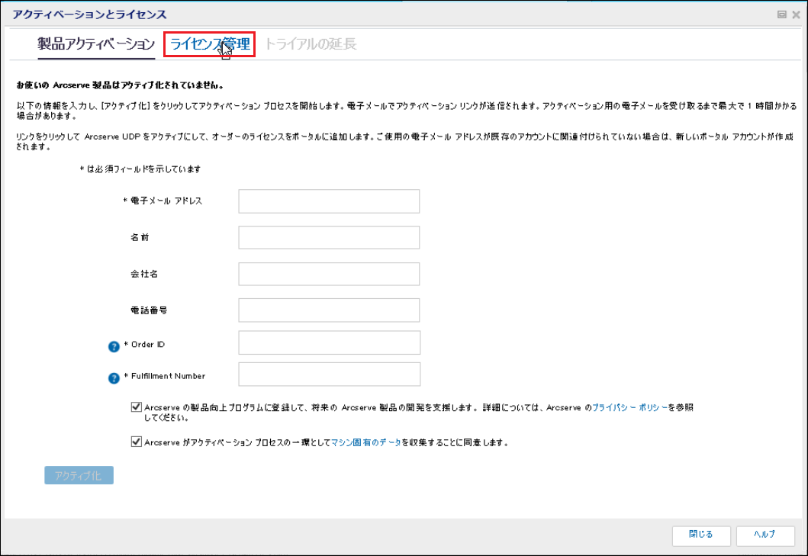Click the 閉じる button

pos(701,535)
